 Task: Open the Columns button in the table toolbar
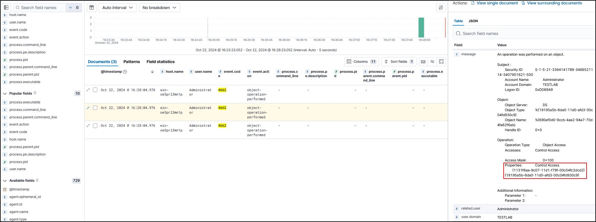362,62
